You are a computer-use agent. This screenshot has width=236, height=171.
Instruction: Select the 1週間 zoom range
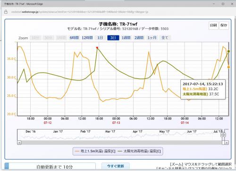(x=126, y=38)
